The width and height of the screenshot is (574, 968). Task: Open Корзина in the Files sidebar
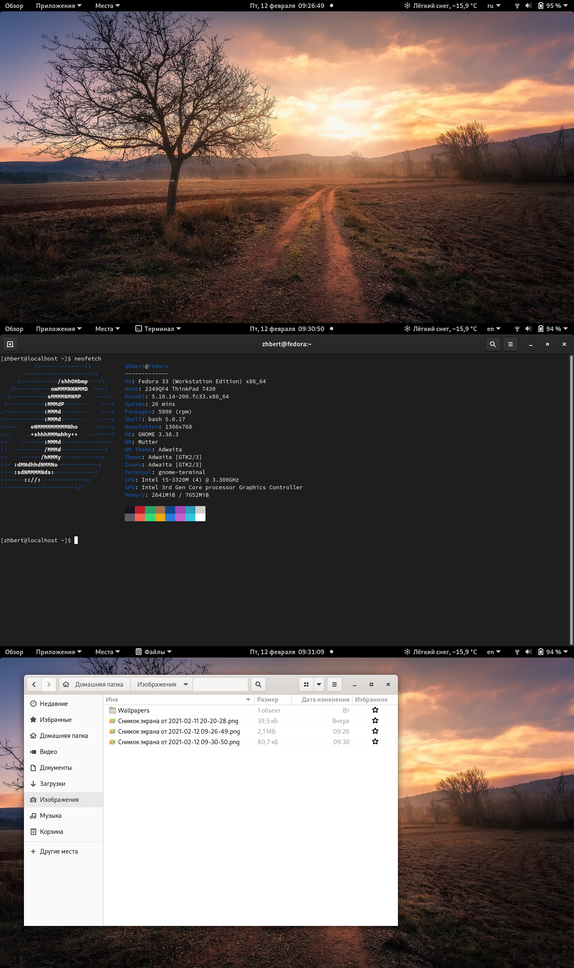63,832
